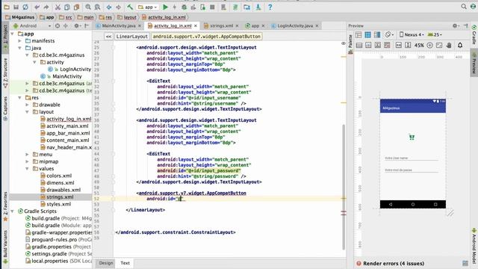Select the Pan hand tool in Preview
The width and height of the screenshot is (478, 269).
449,45
